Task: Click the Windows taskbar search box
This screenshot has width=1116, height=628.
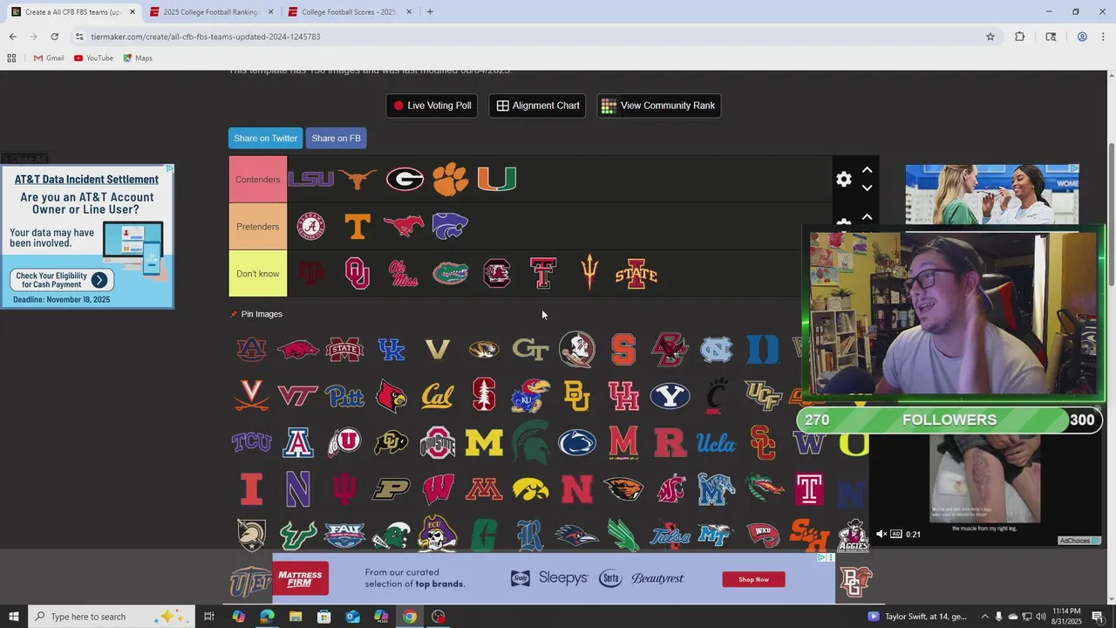Action: click(110, 617)
